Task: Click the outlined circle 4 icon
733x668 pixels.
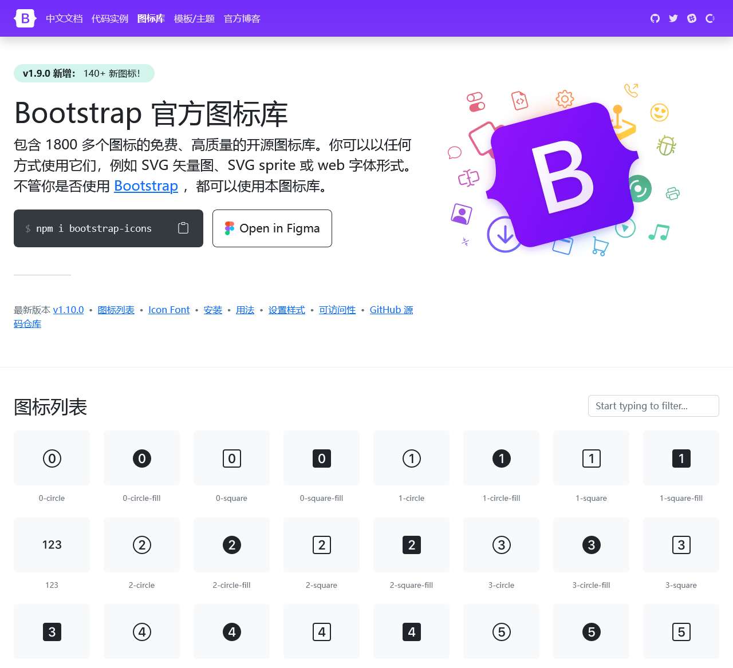Action: [x=142, y=632]
